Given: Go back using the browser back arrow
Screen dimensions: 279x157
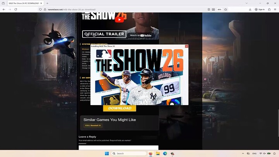Looking at the screenshot, I should click(x=4, y=9).
